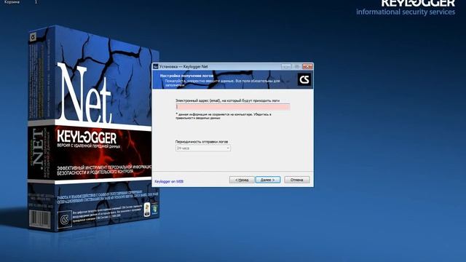Click the Далее (Next) button
Viewport: 466px width, 262px height.
(x=268, y=180)
